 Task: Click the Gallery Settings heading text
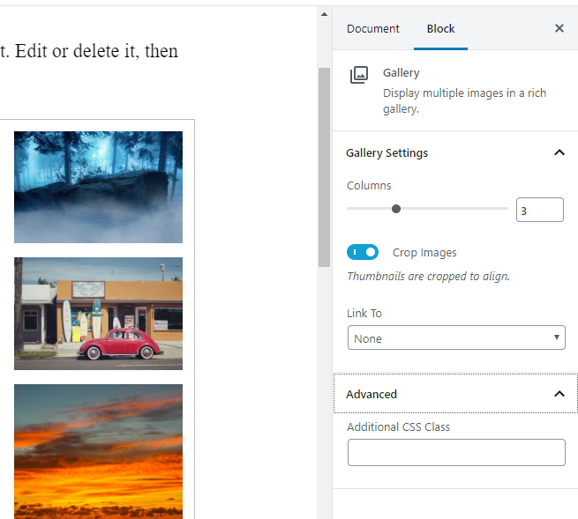[387, 152]
